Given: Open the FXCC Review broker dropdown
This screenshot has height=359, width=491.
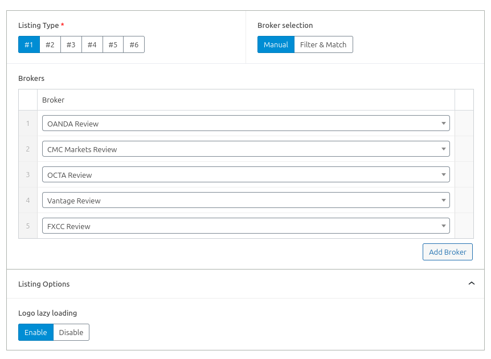Looking at the screenshot, I should (x=245, y=226).
